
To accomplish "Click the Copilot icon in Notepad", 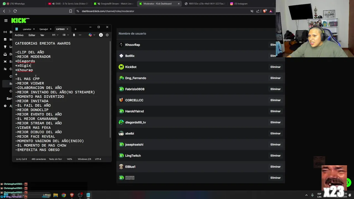I will coord(90,35).
